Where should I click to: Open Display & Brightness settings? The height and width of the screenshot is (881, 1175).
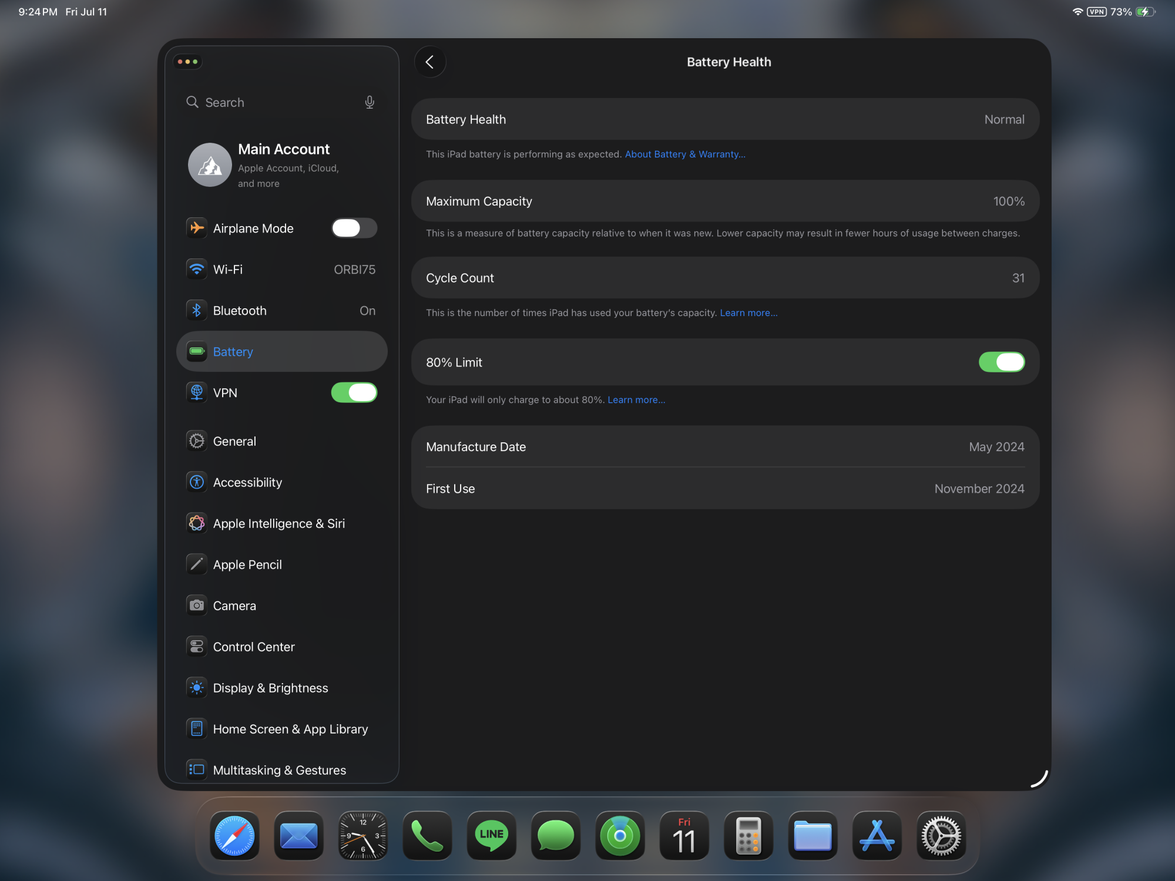[x=270, y=688]
